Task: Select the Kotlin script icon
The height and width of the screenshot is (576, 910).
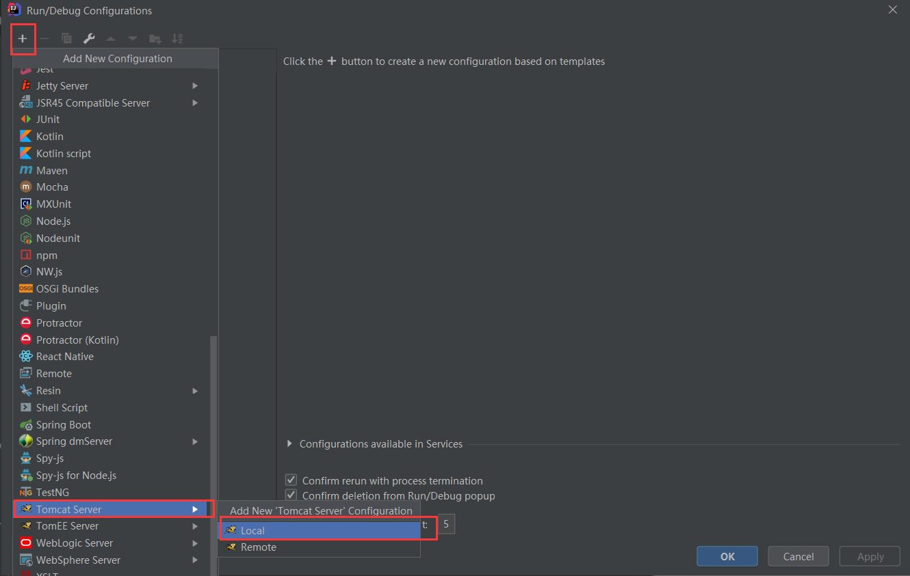Action: tap(26, 153)
